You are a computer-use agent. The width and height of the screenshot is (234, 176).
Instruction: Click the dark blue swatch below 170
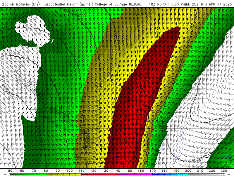(x=156, y=175)
